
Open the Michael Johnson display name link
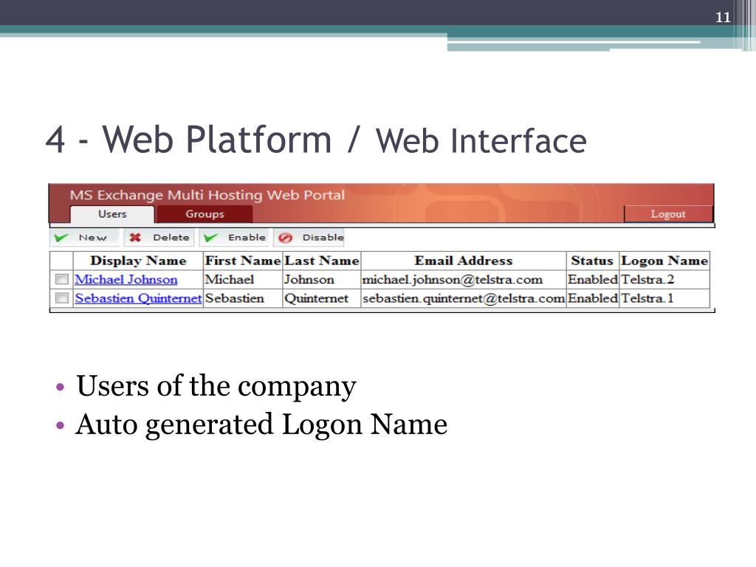pos(126,280)
